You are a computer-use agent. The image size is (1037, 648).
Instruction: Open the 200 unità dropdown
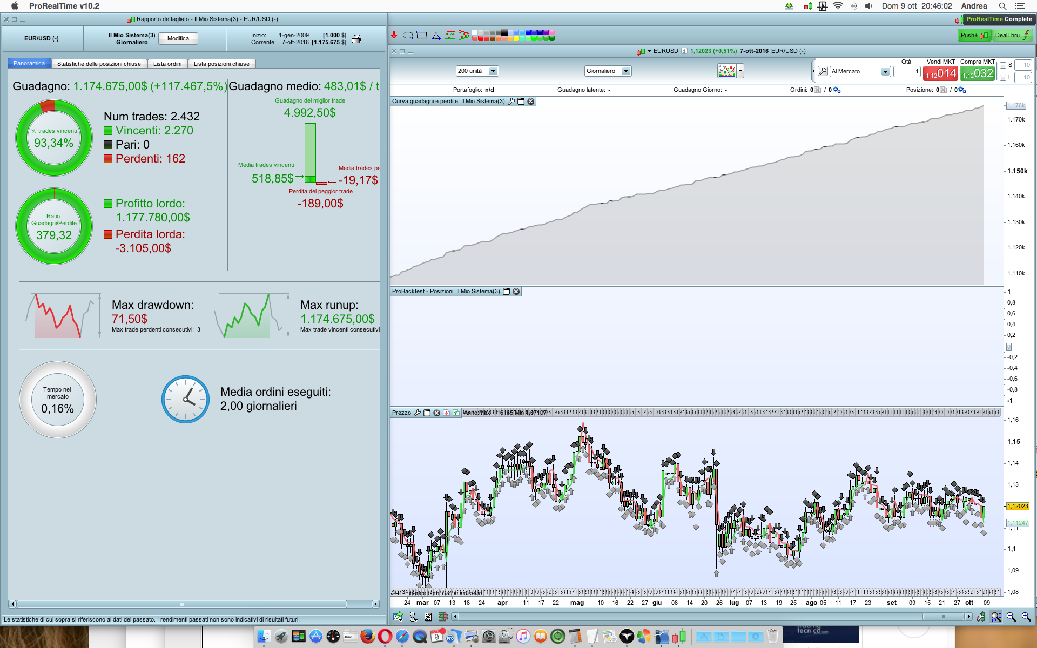pos(493,71)
